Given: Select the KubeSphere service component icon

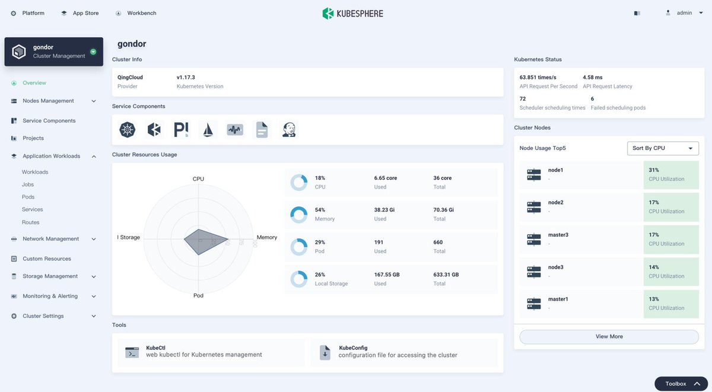Looking at the screenshot, I should (x=154, y=129).
